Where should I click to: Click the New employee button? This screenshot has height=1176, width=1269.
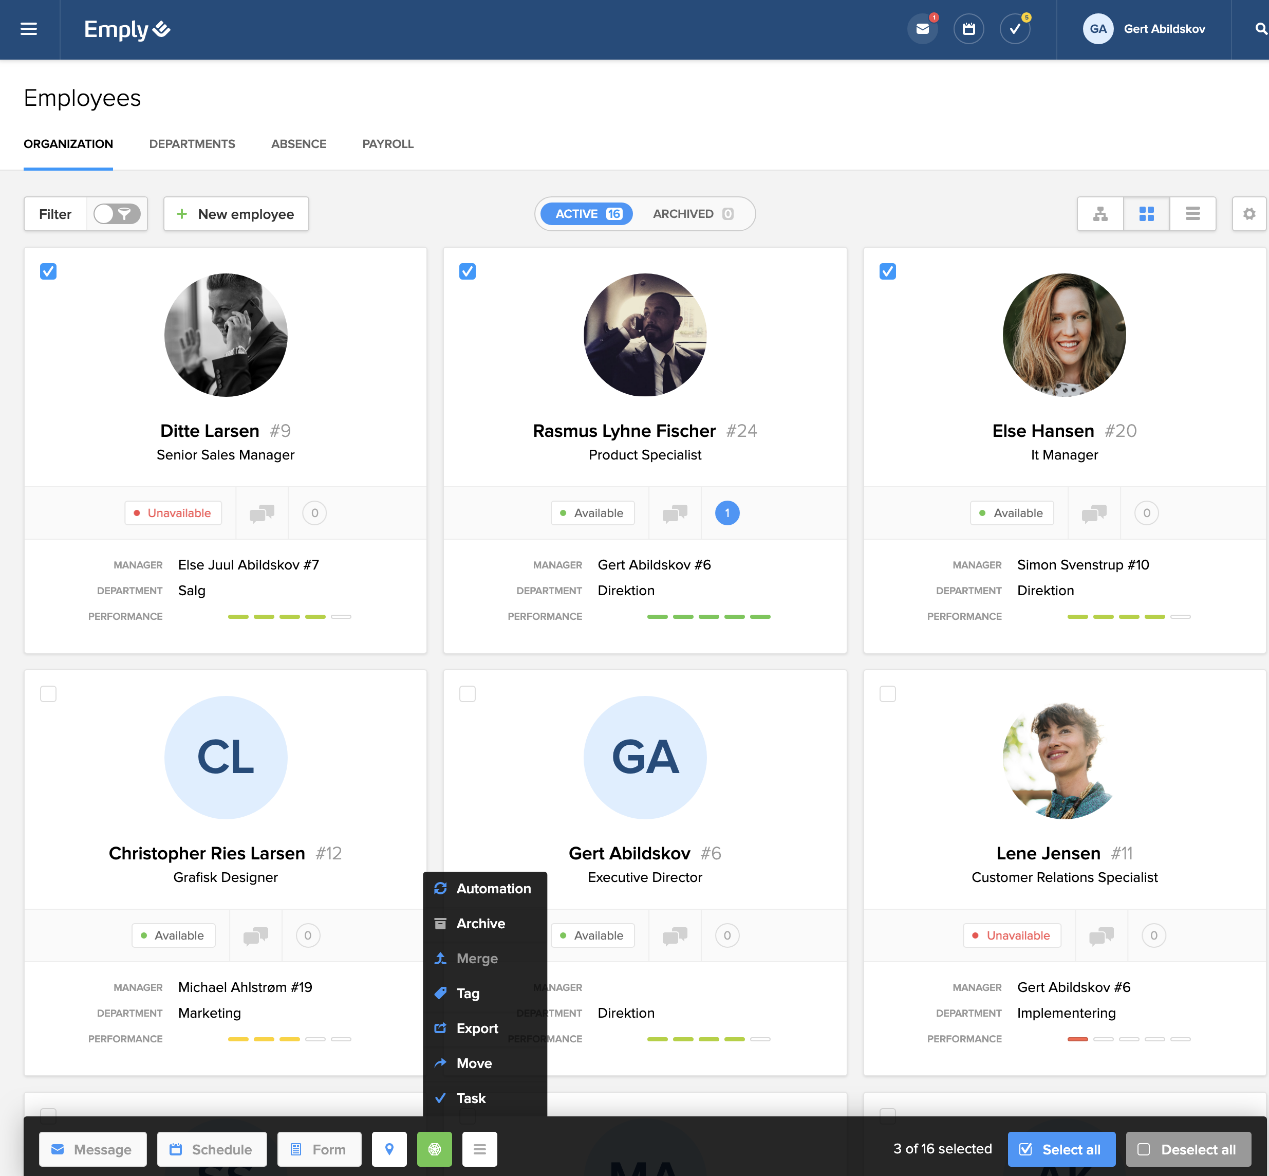(236, 214)
